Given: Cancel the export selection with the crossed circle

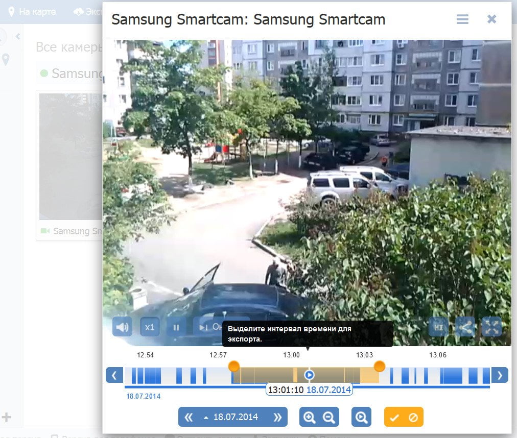Looking at the screenshot, I should click(x=413, y=417).
